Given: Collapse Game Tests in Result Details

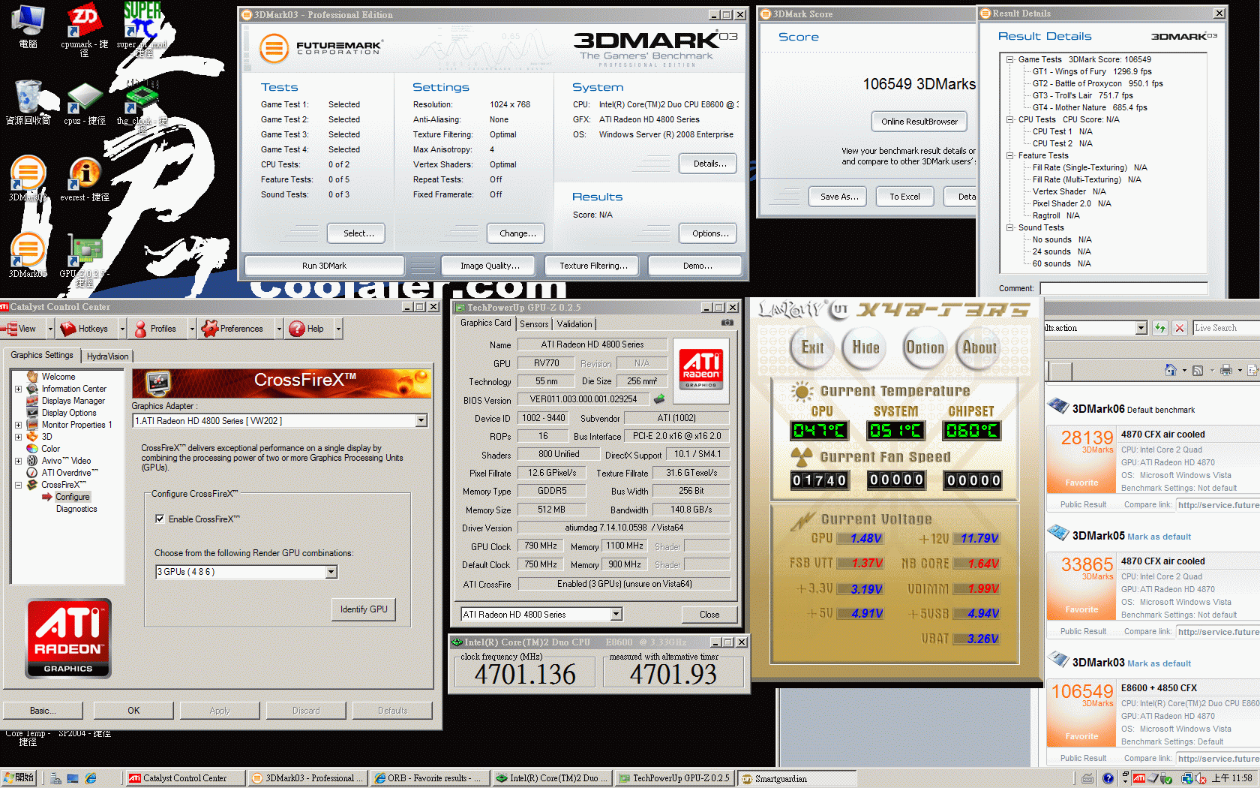Looking at the screenshot, I should pyautogui.click(x=1009, y=59).
